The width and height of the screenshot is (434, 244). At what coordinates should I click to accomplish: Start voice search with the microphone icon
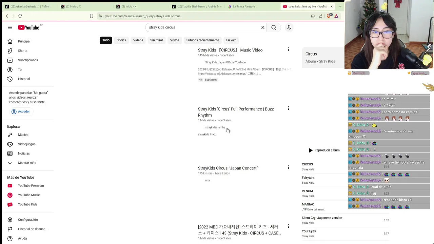(289, 27)
